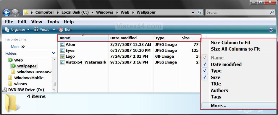This screenshot has height=115, width=278.
Task: Click the blue Back navigation arrow
Action: click(x=7, y=12)
